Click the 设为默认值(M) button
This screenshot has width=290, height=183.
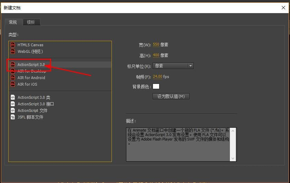tap(171, 96)
